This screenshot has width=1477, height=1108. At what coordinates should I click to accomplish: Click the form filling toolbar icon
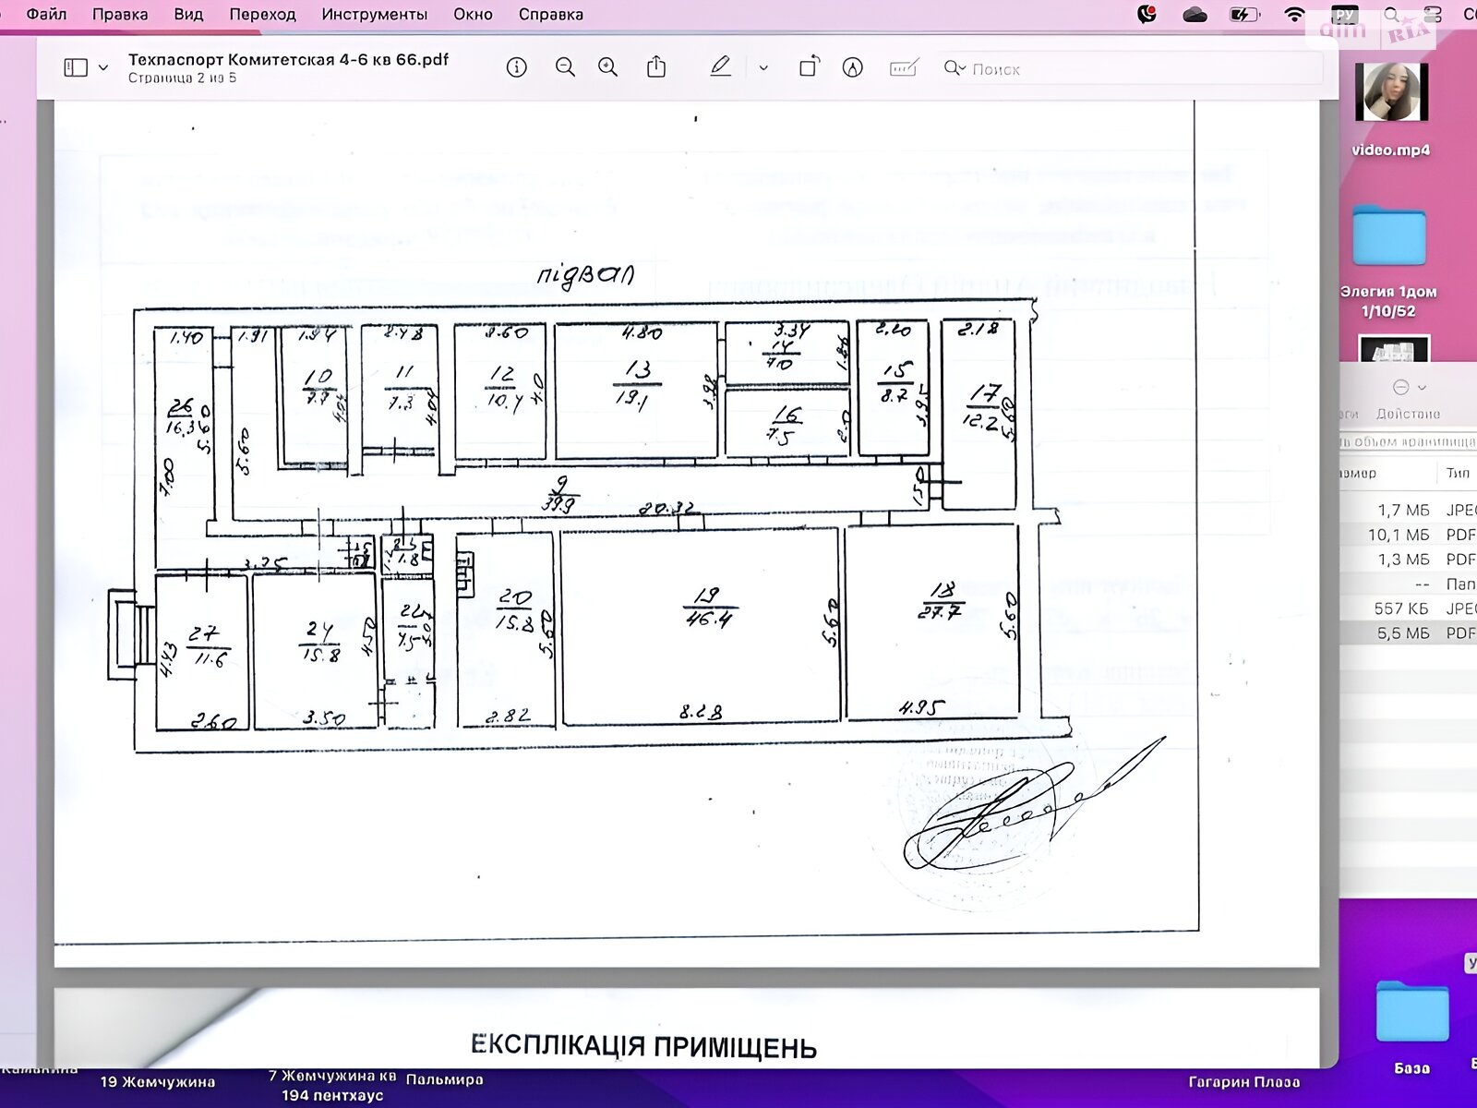point(903,67)
